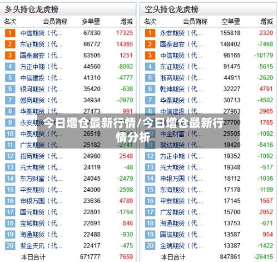Screen dimensions: 278x262
Task: Click the 空头持仓龙虎榜 title
Action: pyautogui.click(x=171, y=9)
